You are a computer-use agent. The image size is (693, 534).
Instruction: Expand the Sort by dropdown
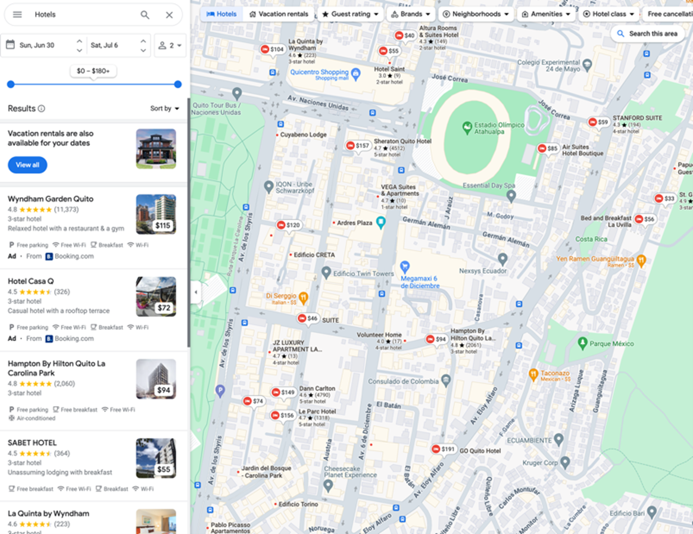(164, 108)
